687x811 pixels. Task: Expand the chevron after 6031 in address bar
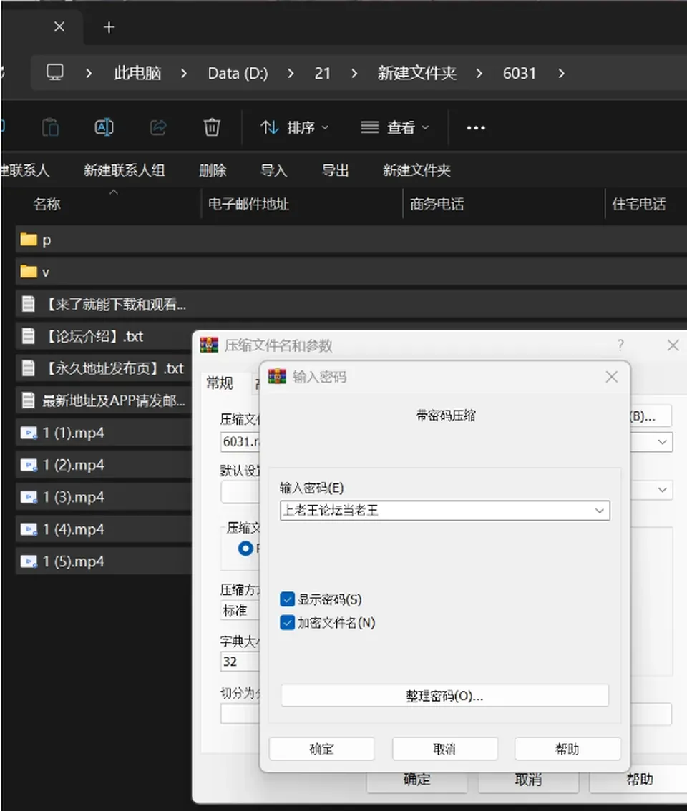(562, 74)
